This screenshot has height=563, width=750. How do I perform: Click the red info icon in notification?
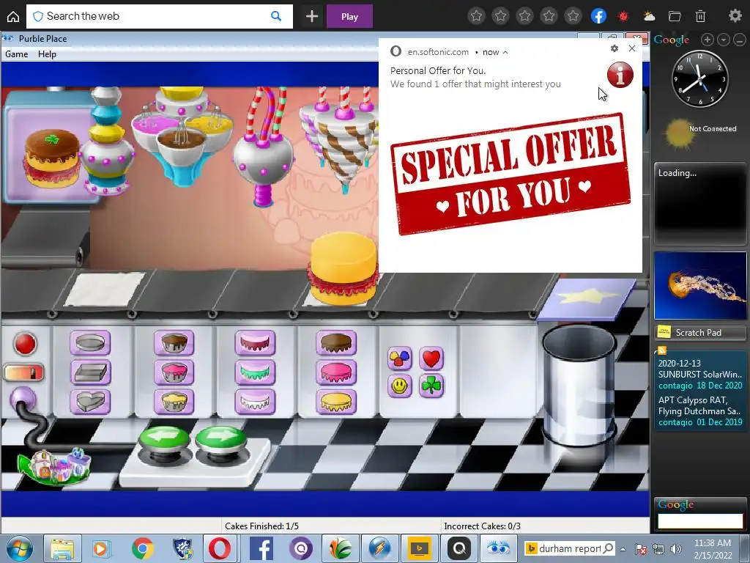coord(620,75)
